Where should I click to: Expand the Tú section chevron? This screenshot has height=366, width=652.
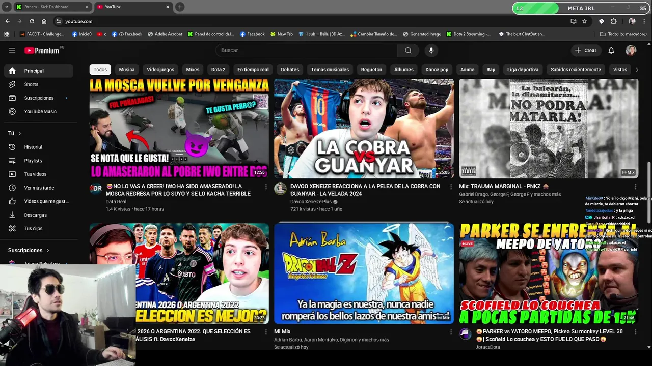pyautogui.click(x=19, y=133)
